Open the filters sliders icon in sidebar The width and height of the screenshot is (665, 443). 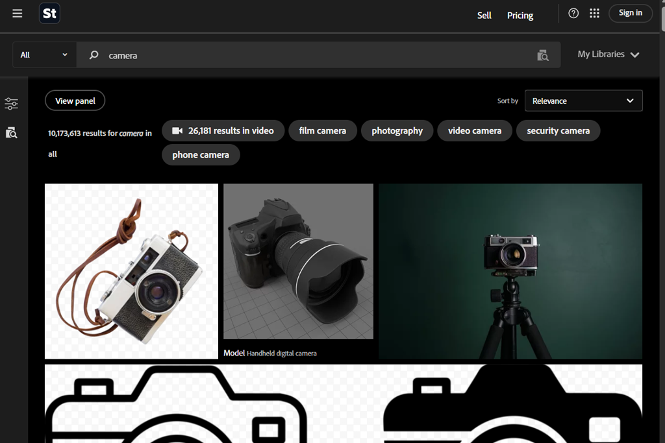pyautogui.click(x=12, y=104)
